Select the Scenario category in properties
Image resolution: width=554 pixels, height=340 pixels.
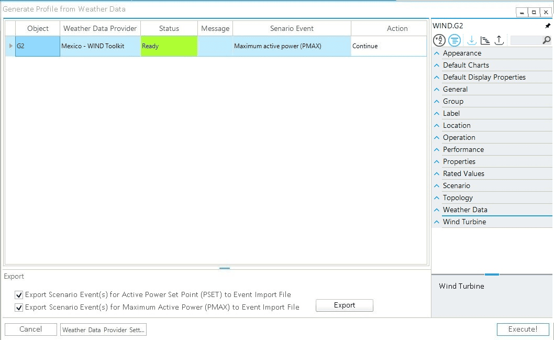tap(457, 185)
